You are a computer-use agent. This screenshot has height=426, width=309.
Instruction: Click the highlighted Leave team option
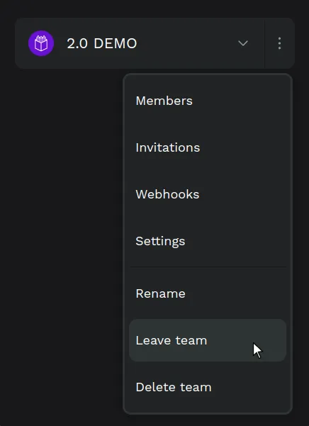(x=208, y=340)
